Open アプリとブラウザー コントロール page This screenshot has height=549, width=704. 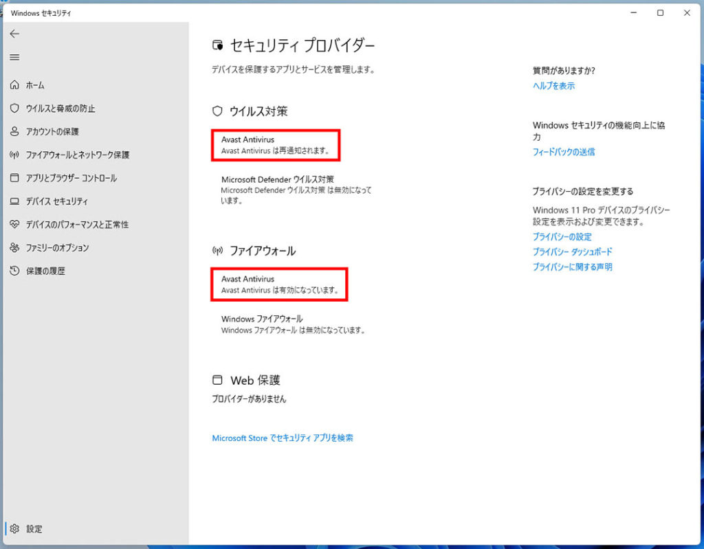tap(71, 178)
